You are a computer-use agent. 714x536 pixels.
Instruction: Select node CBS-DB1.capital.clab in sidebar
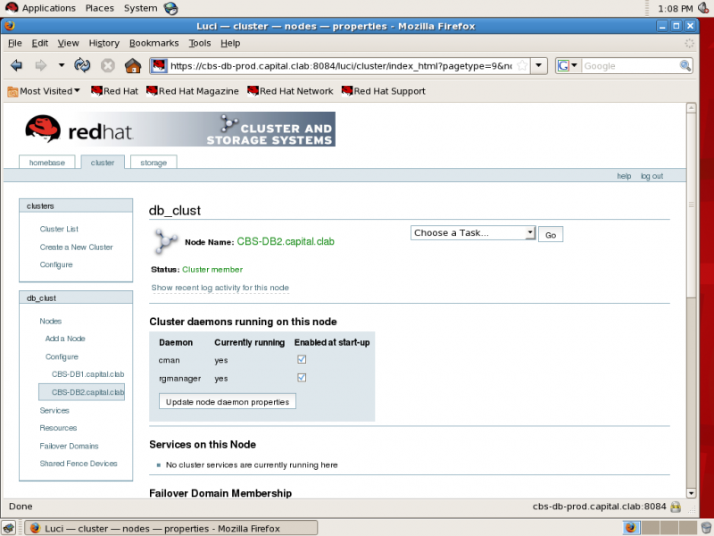point(87,374)
